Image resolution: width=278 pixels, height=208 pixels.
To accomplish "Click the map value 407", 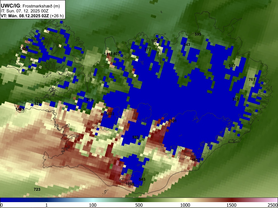I will click(x=116, y=54).
